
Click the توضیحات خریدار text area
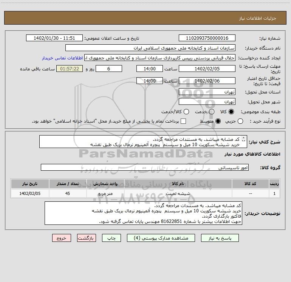[143, 213]
